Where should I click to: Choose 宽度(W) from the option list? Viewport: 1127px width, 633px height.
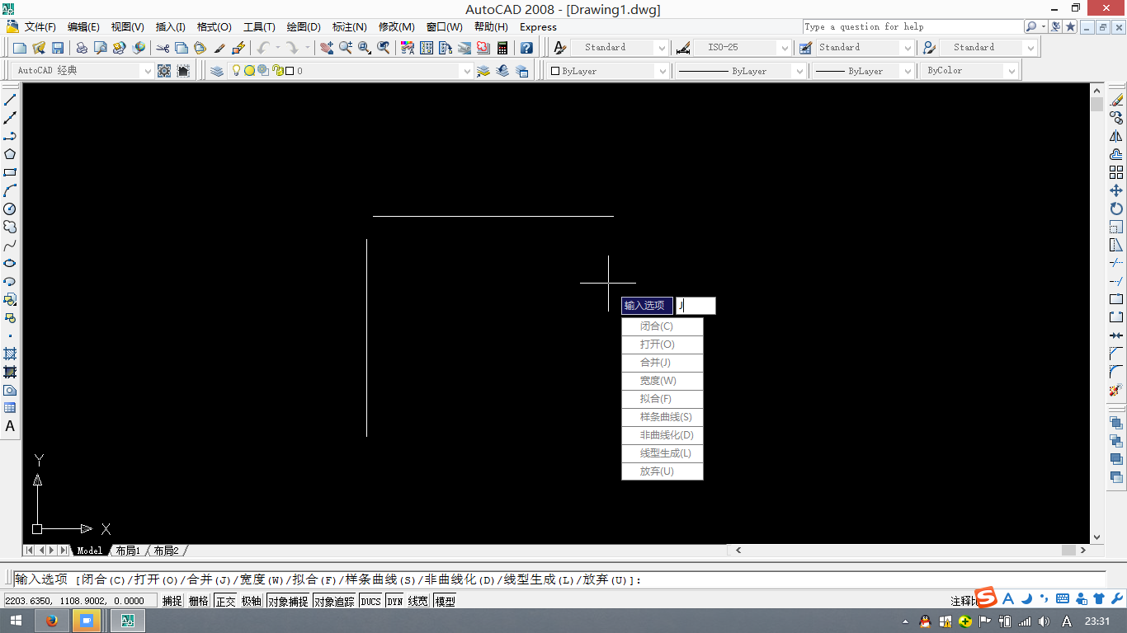663,381
